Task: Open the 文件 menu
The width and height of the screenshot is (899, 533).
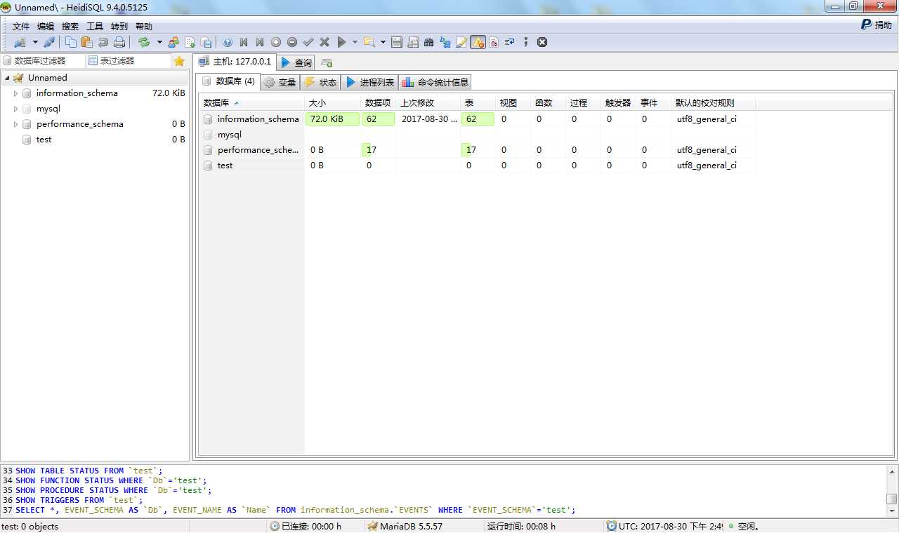Action: pos(21,26)
